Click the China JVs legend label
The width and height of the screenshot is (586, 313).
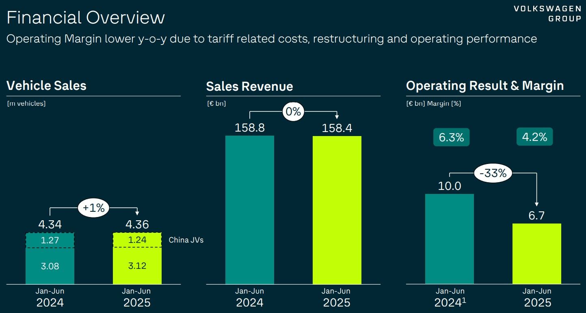click(x=186, y=240)
